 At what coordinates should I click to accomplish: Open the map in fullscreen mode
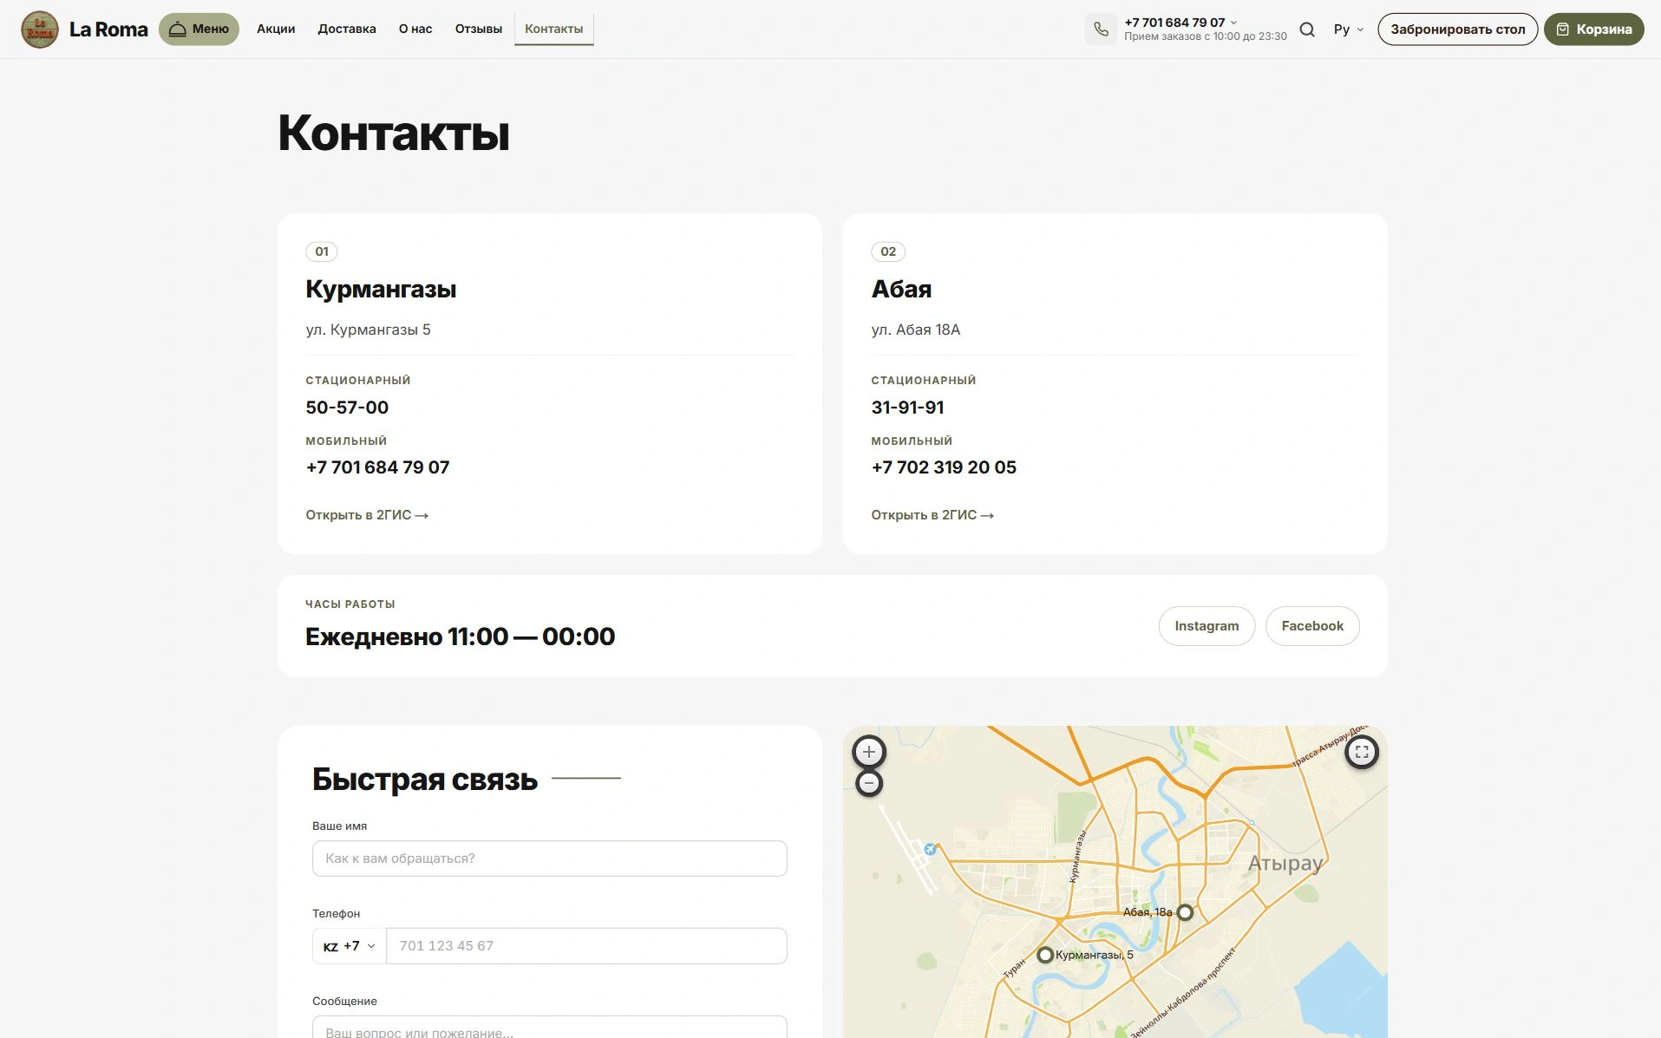click(1362, 752)
